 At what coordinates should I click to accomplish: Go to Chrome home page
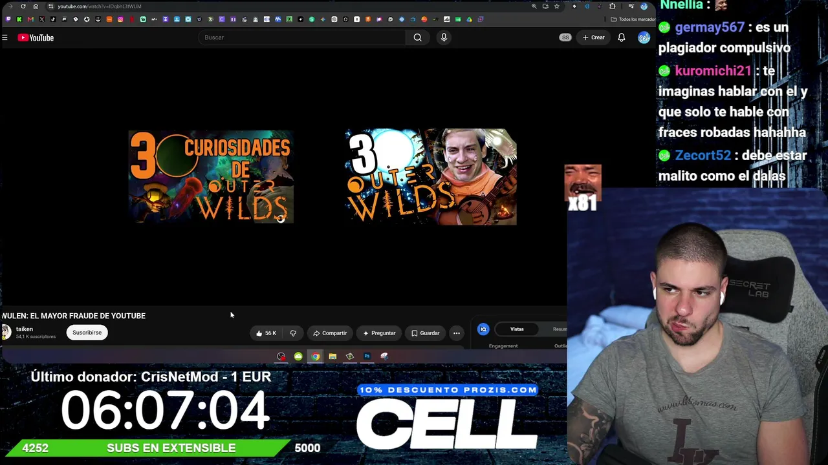[36, 6]
